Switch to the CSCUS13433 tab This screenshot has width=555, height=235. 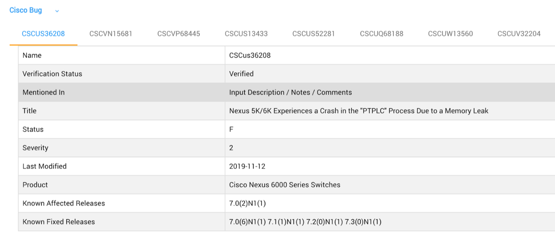click(246, 34)
